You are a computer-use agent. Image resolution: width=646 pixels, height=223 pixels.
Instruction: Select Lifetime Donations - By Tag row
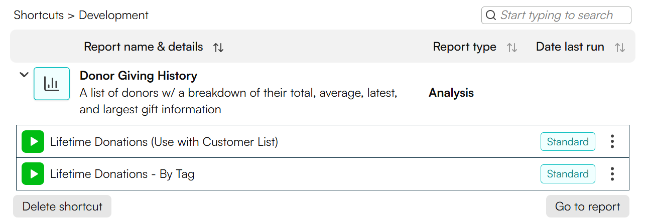(323, 174)
